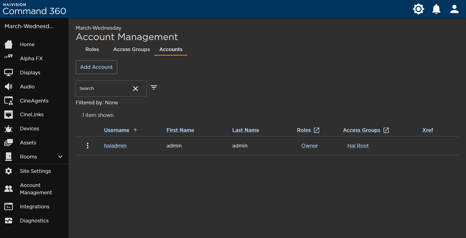Click the Diagnostics pulse icon

click(x=8, y=221)
